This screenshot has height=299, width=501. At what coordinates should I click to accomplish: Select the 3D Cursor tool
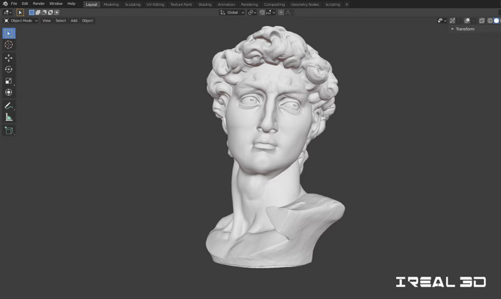click(x=9, y=45)
